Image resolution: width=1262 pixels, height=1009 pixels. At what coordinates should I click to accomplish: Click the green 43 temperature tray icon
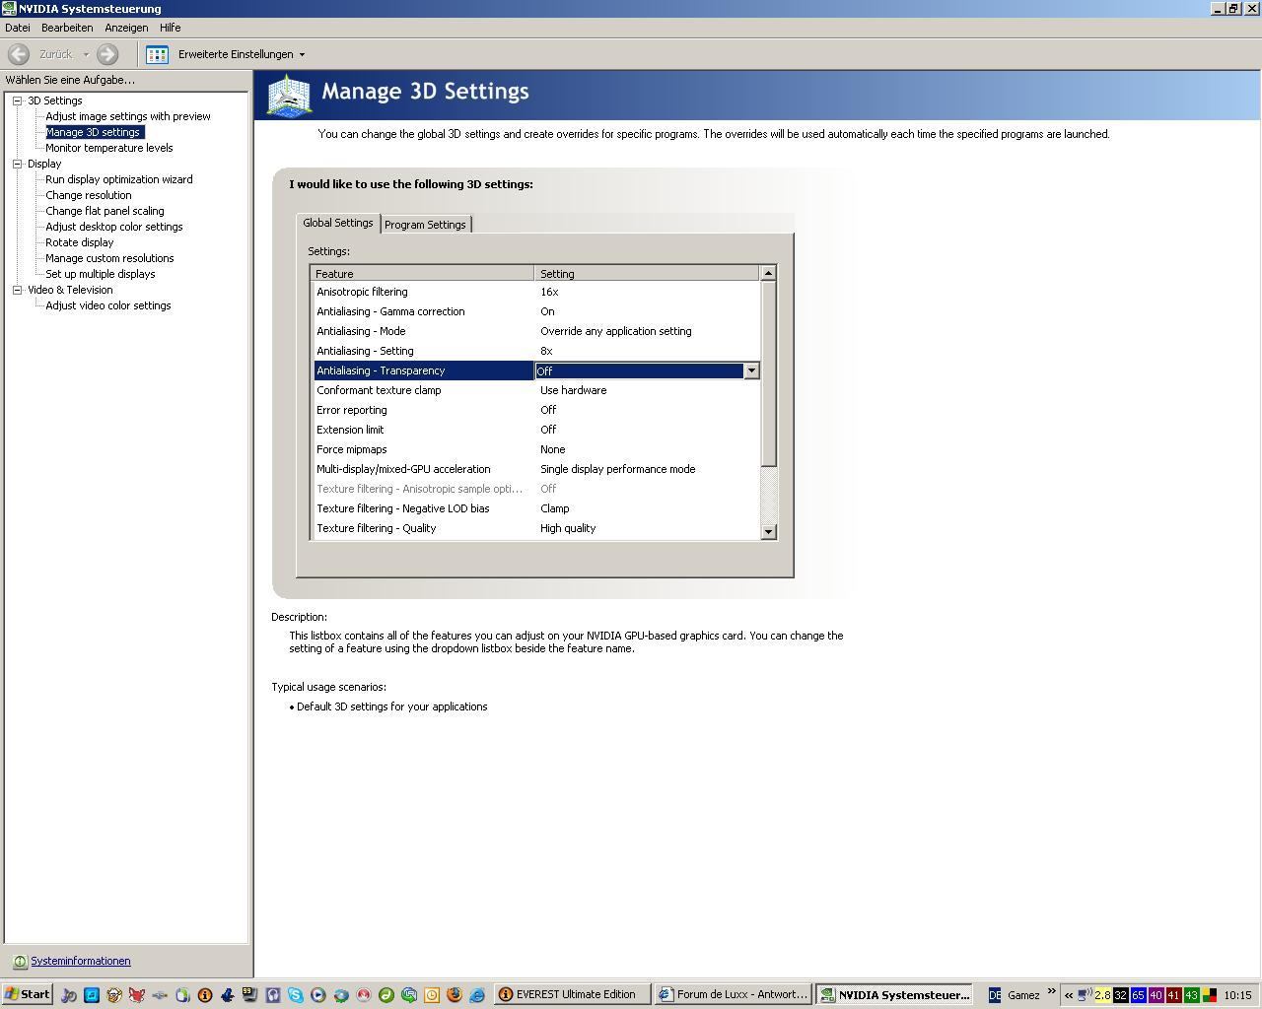tap(1192, 995)
